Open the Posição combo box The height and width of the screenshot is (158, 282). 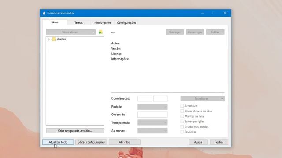(152, 107)
